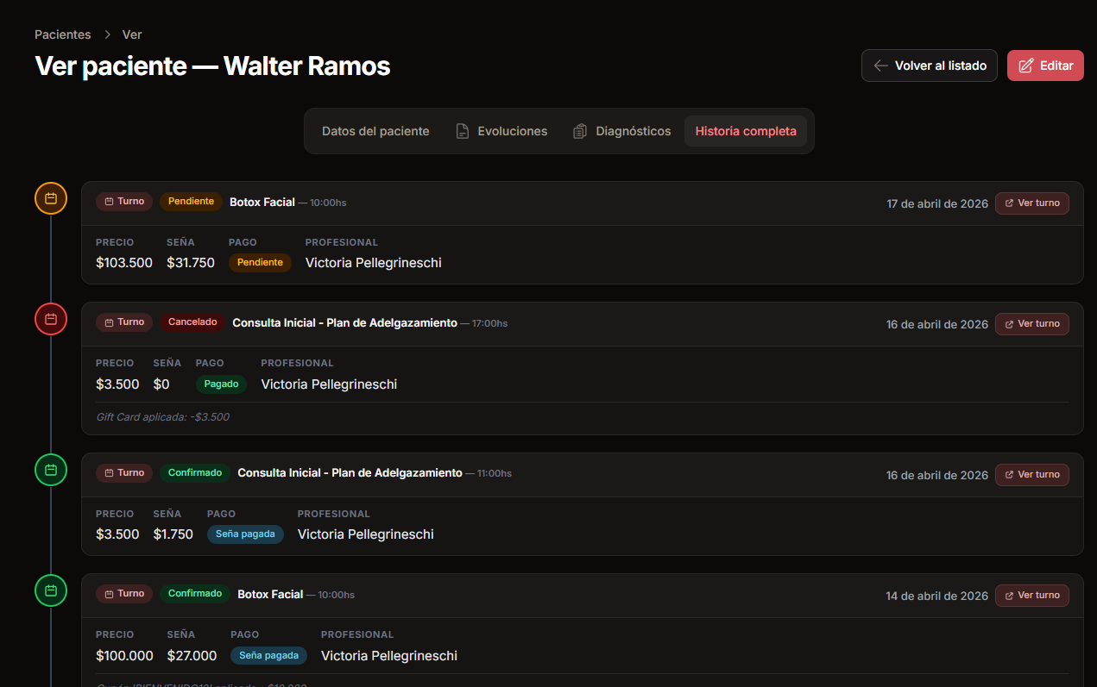Go to Pacientes breadcrumb link
The height and width of the screenshot is (687, 1097).
coord(62,34)
